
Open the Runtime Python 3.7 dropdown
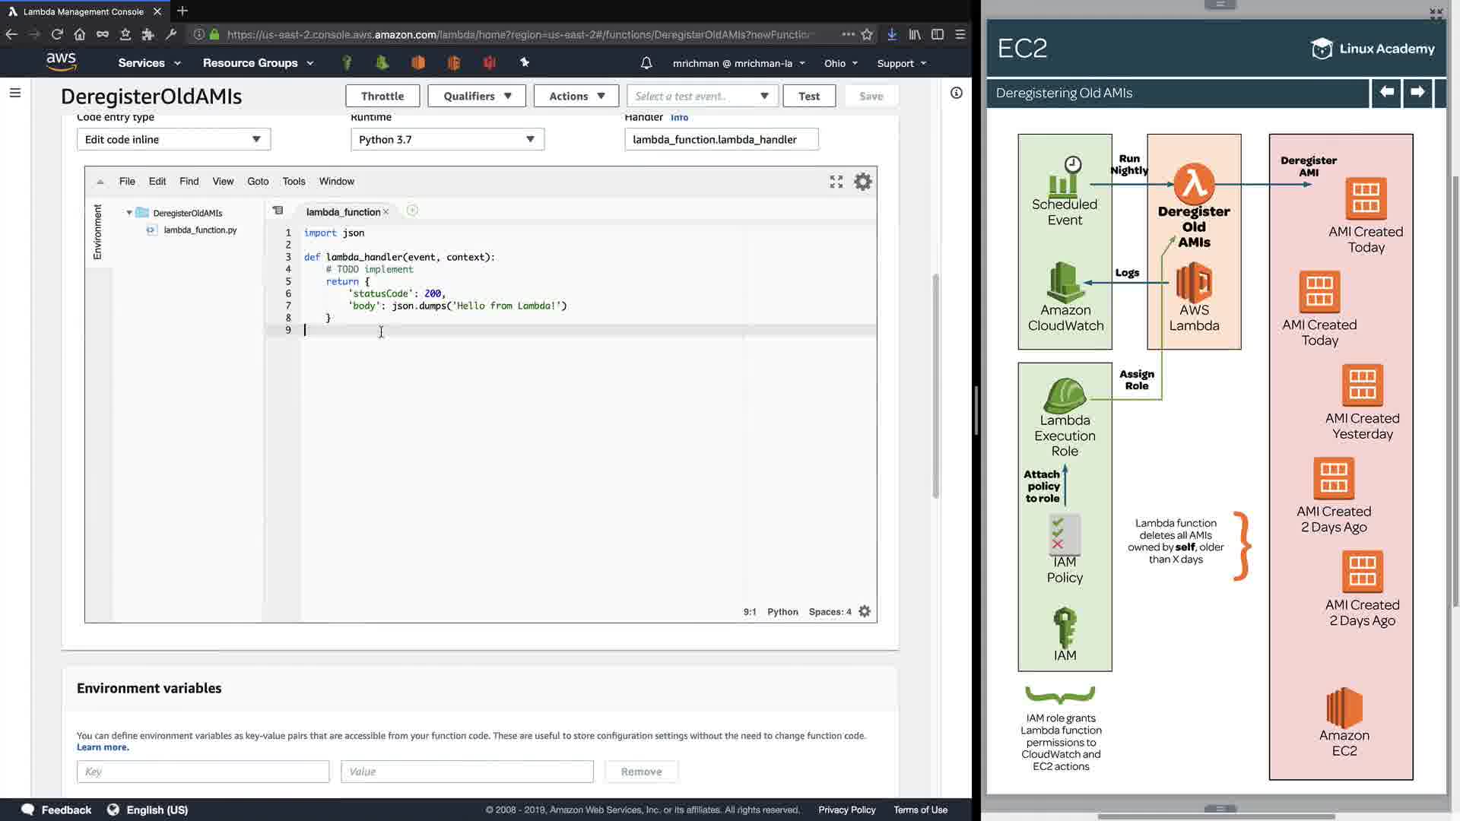coord(447,140)
